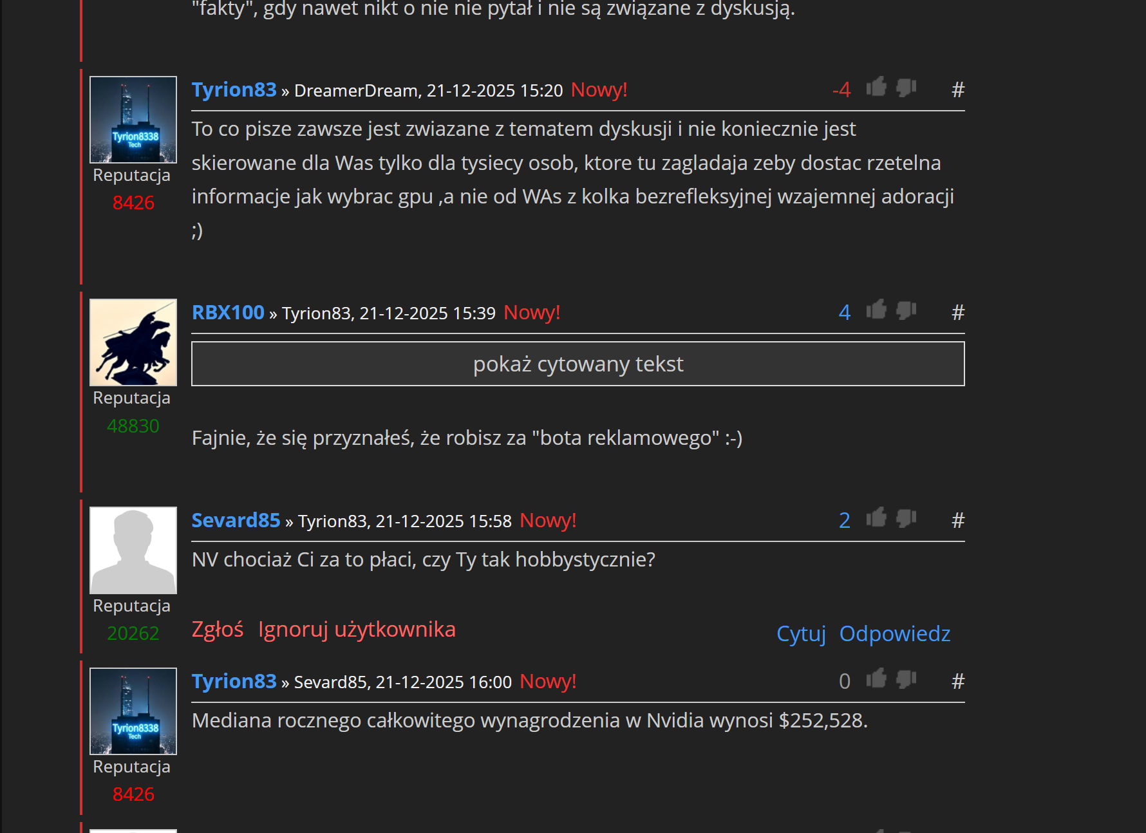Viewport: 1146px width, 833px height.
Task: Quote Sevard85's comment with Cytuj
Action: (801, 634)
